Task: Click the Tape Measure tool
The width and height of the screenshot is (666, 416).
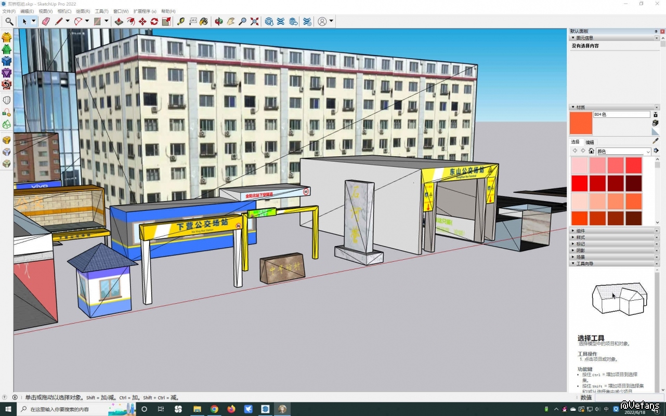Action: [x=180, y=21]
